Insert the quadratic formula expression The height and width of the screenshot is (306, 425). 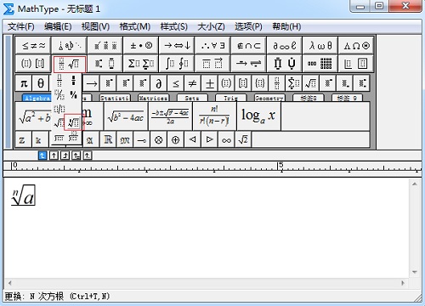[170, 116]
